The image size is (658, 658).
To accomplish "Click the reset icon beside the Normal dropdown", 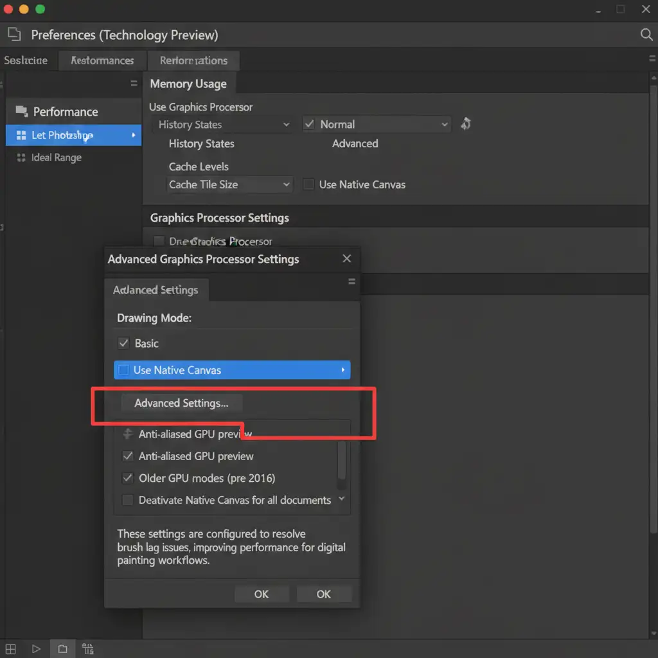I will coord(466,124).
